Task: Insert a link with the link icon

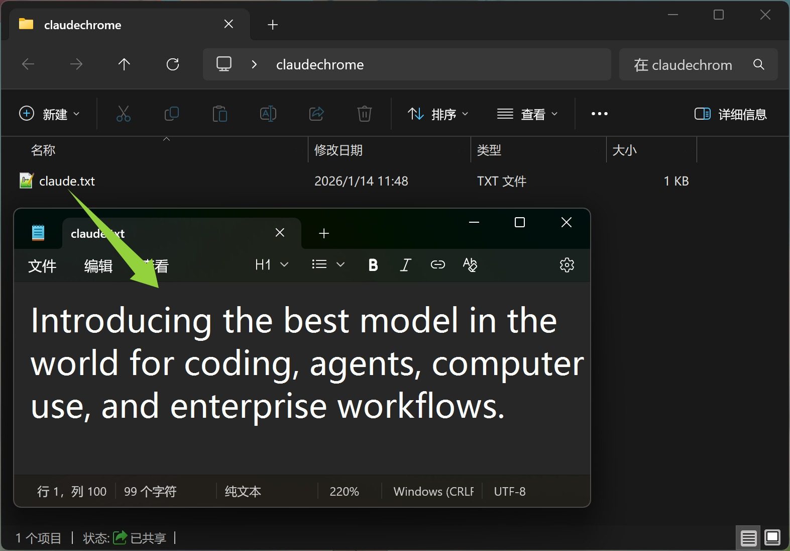Action: tap(437, 265)
